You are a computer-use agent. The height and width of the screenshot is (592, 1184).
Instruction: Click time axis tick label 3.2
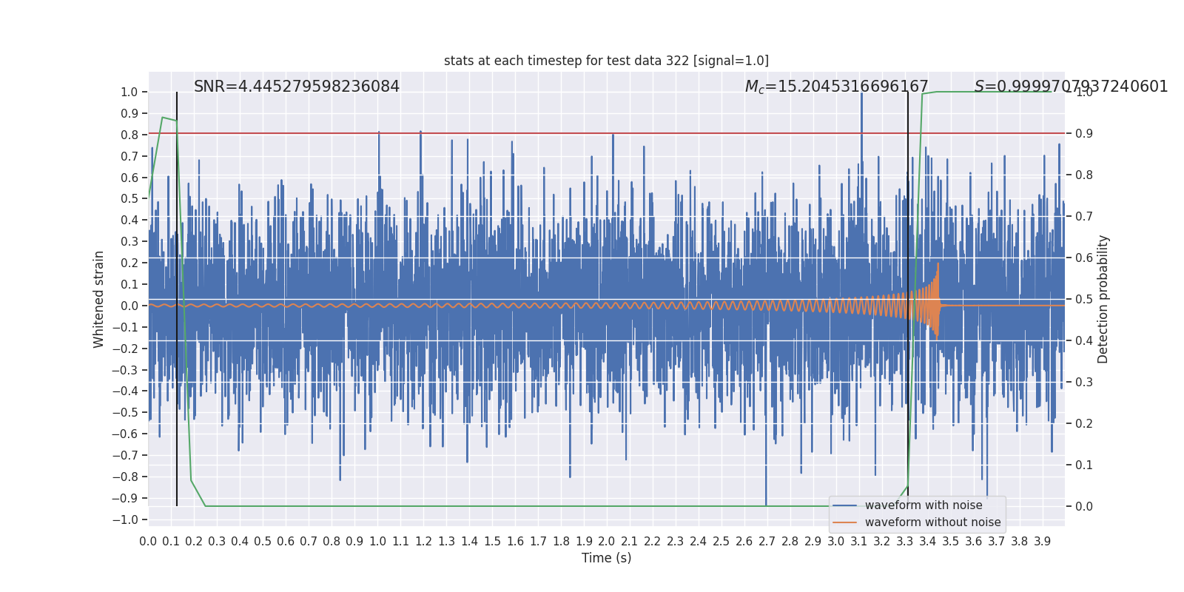point(882,541)
